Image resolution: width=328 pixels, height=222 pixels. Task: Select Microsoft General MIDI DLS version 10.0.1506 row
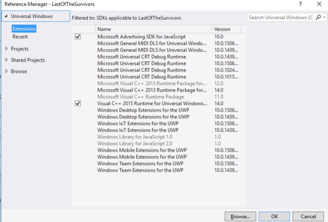point(159,43)
